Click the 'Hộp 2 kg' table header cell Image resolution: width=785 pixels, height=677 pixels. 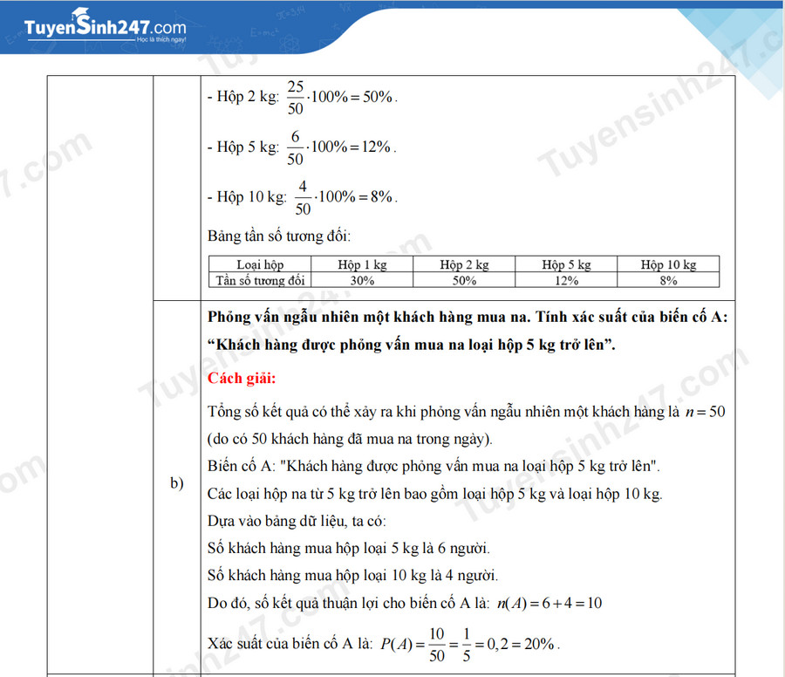tap(464, 263)
